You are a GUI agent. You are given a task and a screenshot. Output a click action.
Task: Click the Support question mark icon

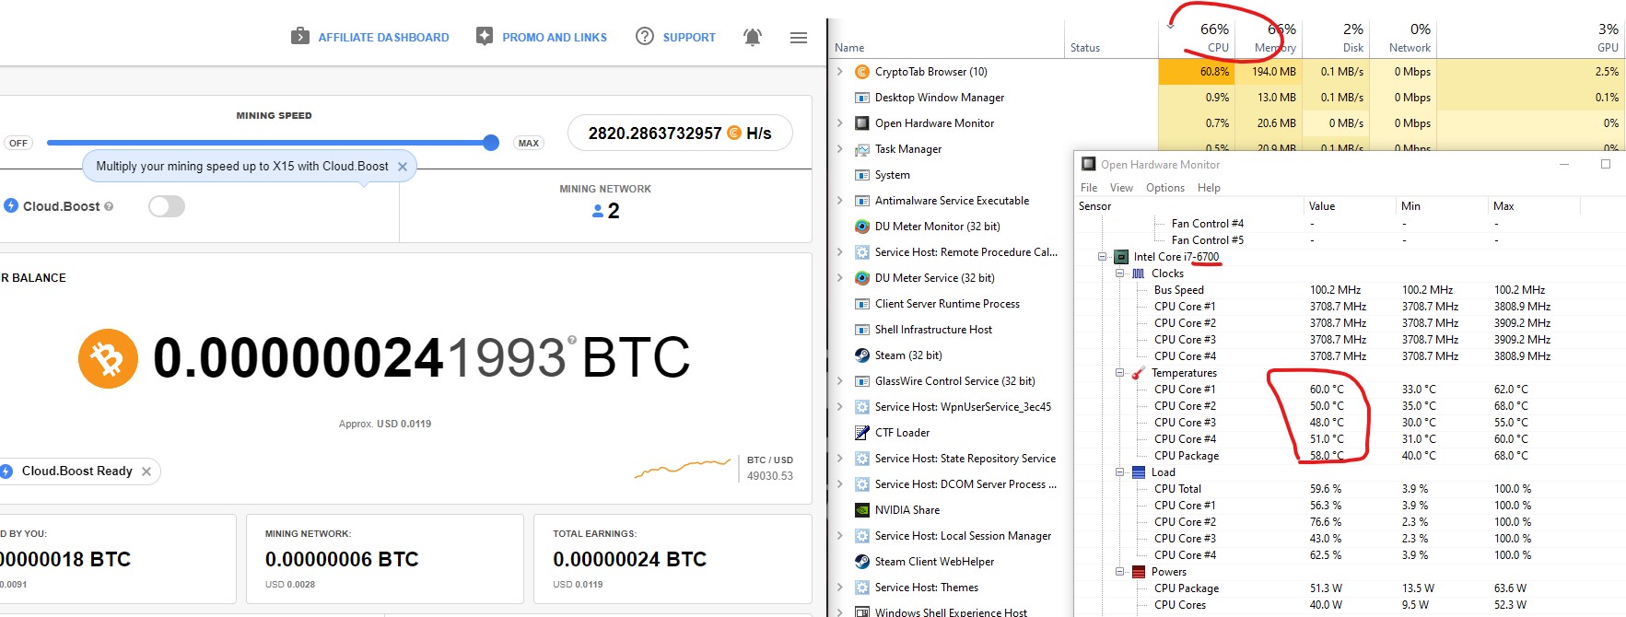(645, 36)
